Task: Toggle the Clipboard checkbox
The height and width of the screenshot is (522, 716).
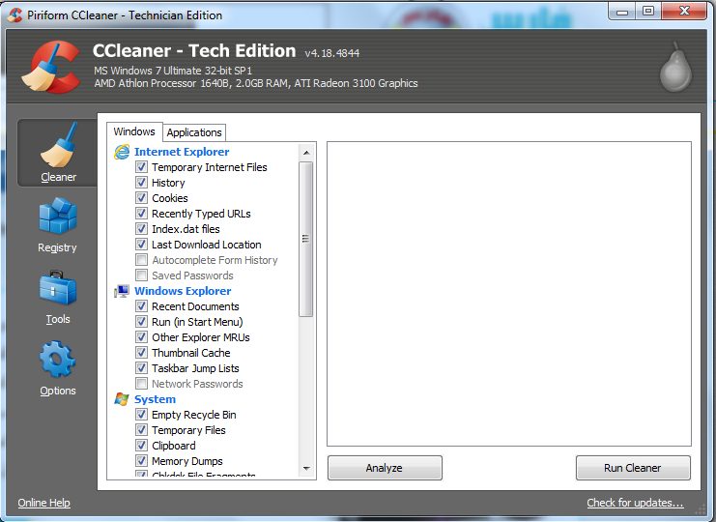Action: pos(141,446)
